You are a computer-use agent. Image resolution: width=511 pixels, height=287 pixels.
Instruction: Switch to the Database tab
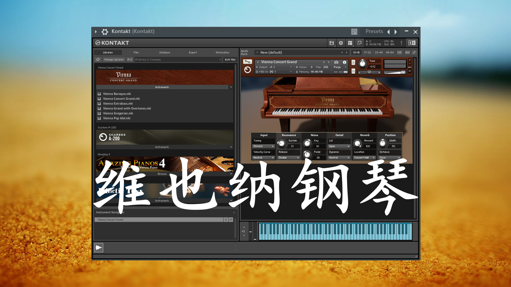pyautogui.click(x=165, y=53)
